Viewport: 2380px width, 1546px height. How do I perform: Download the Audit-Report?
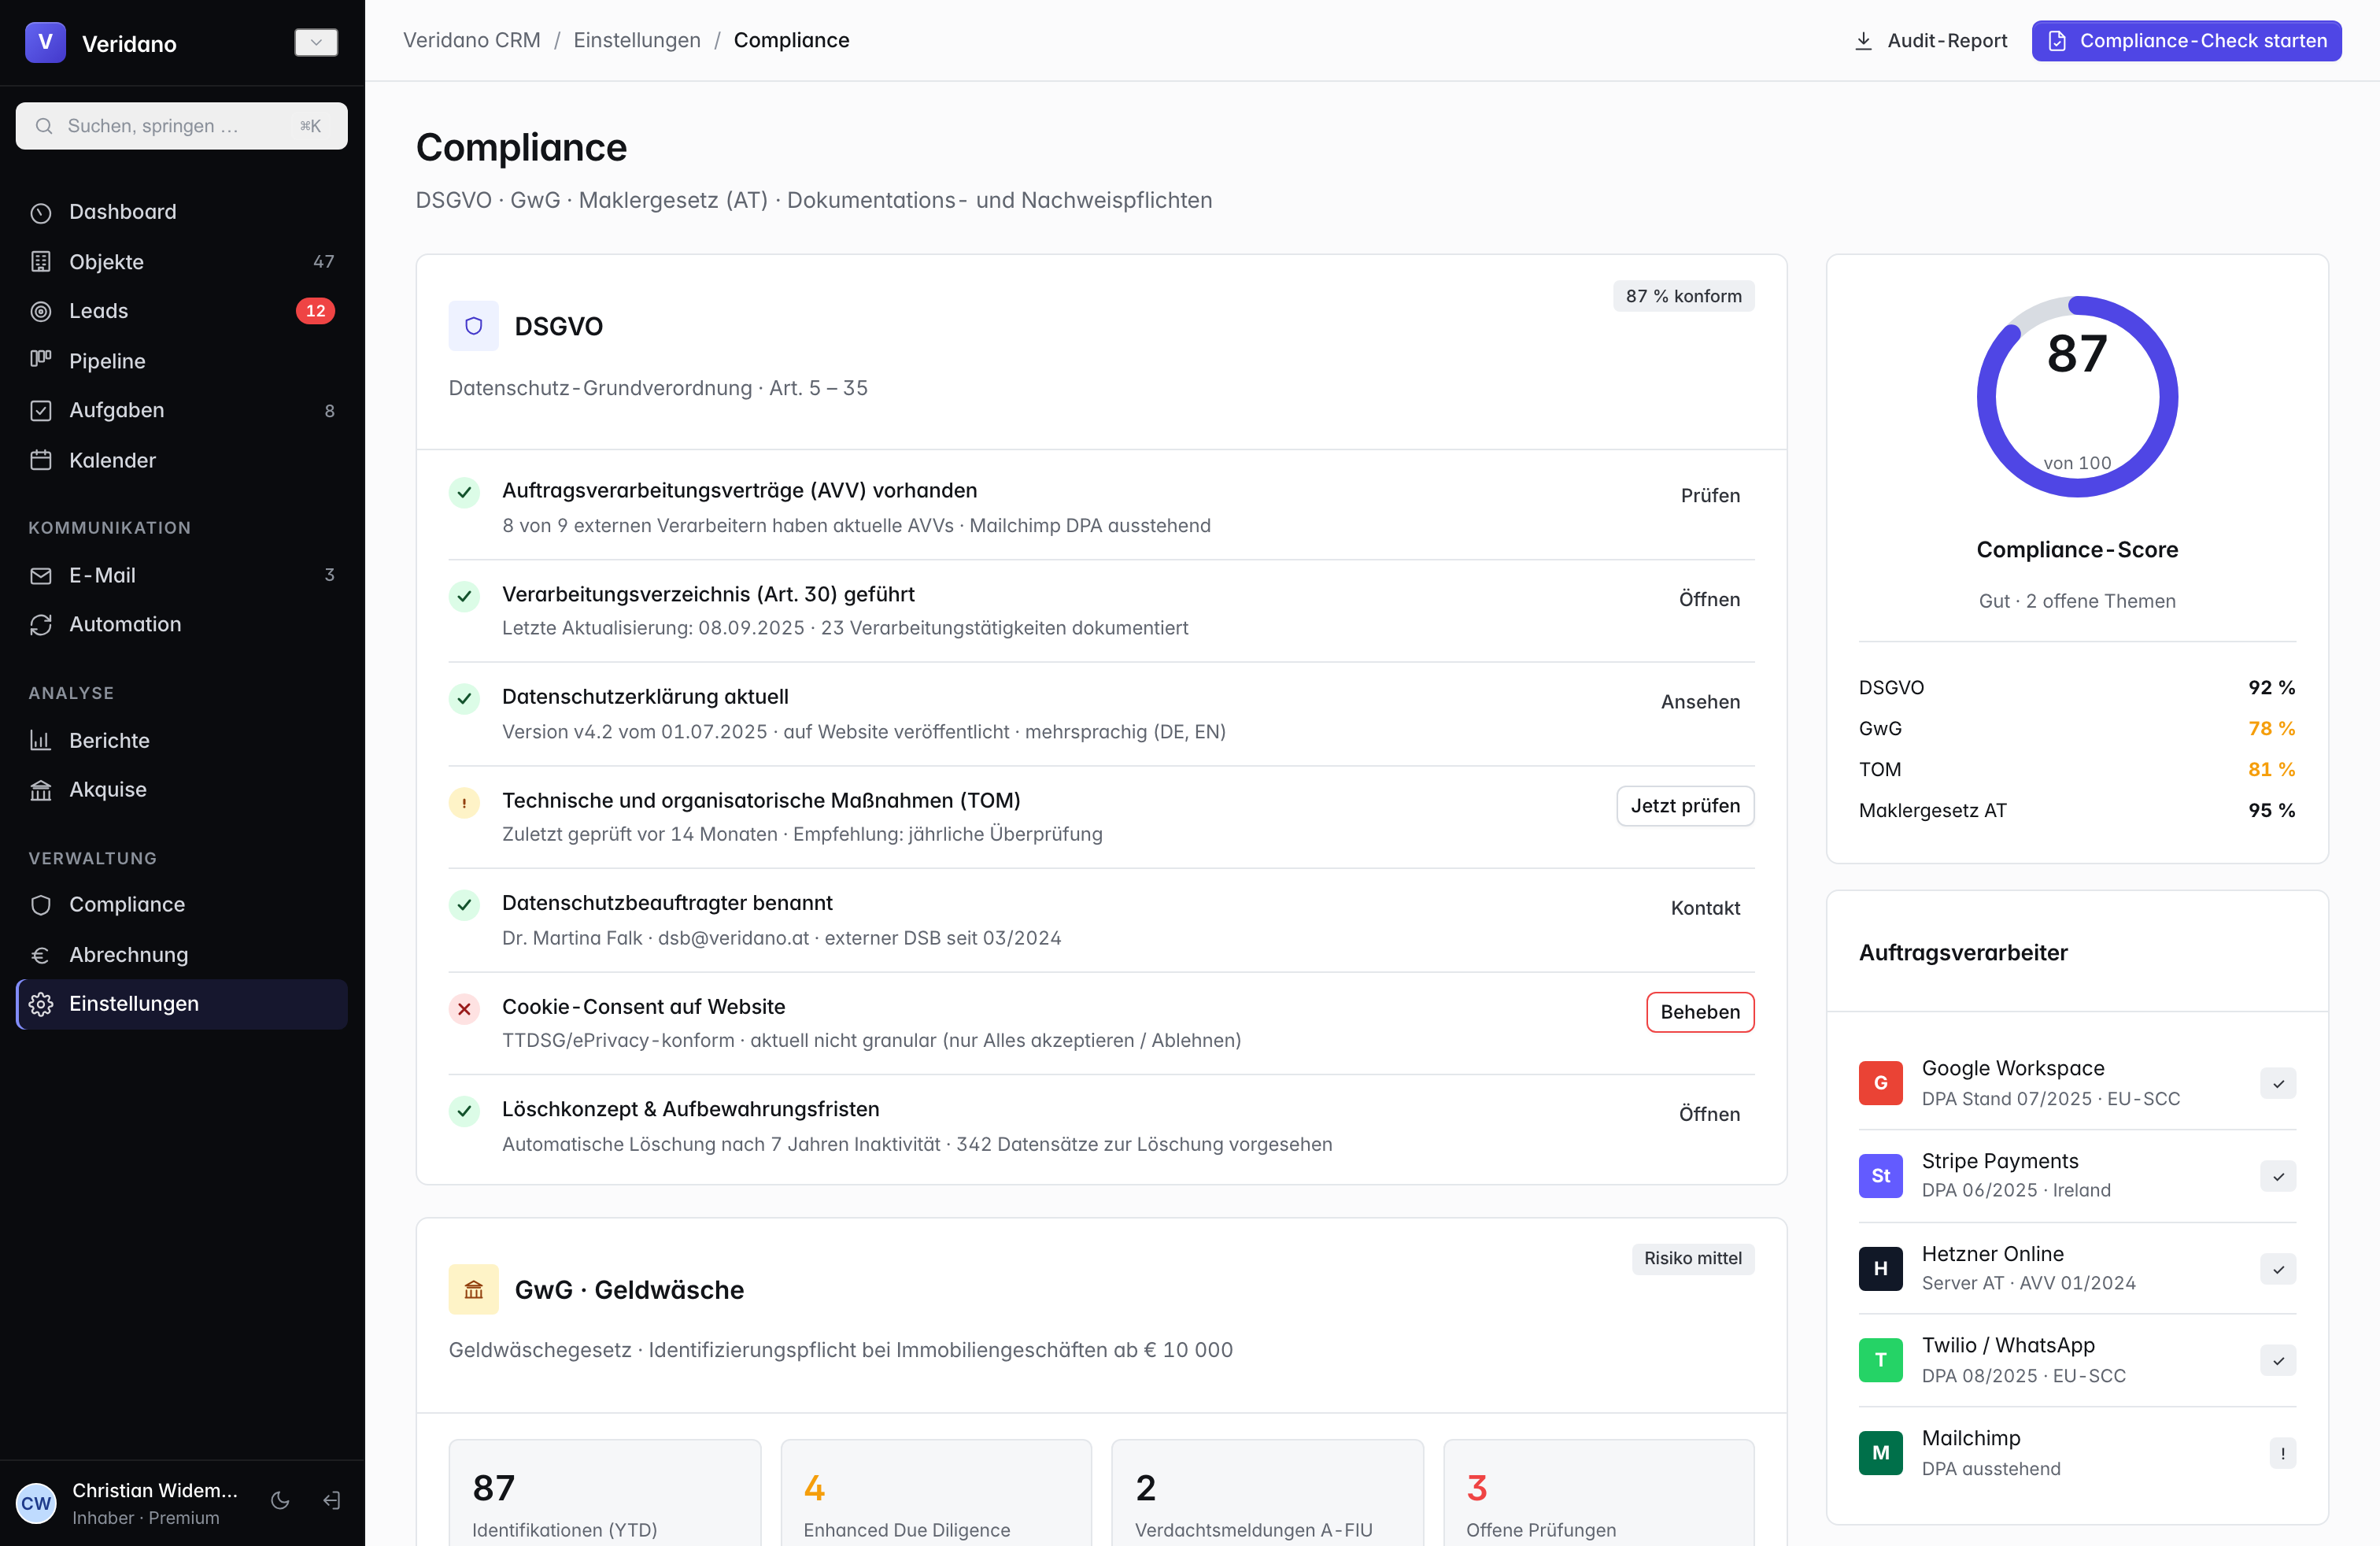[1931, 41]
